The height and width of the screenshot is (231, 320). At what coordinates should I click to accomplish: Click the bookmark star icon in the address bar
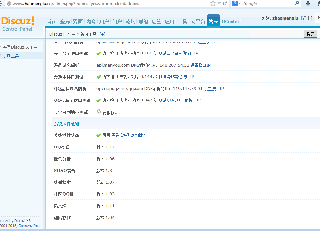(213, 3)
